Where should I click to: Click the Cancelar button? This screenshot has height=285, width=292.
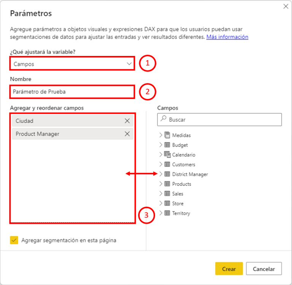point(264,269)
